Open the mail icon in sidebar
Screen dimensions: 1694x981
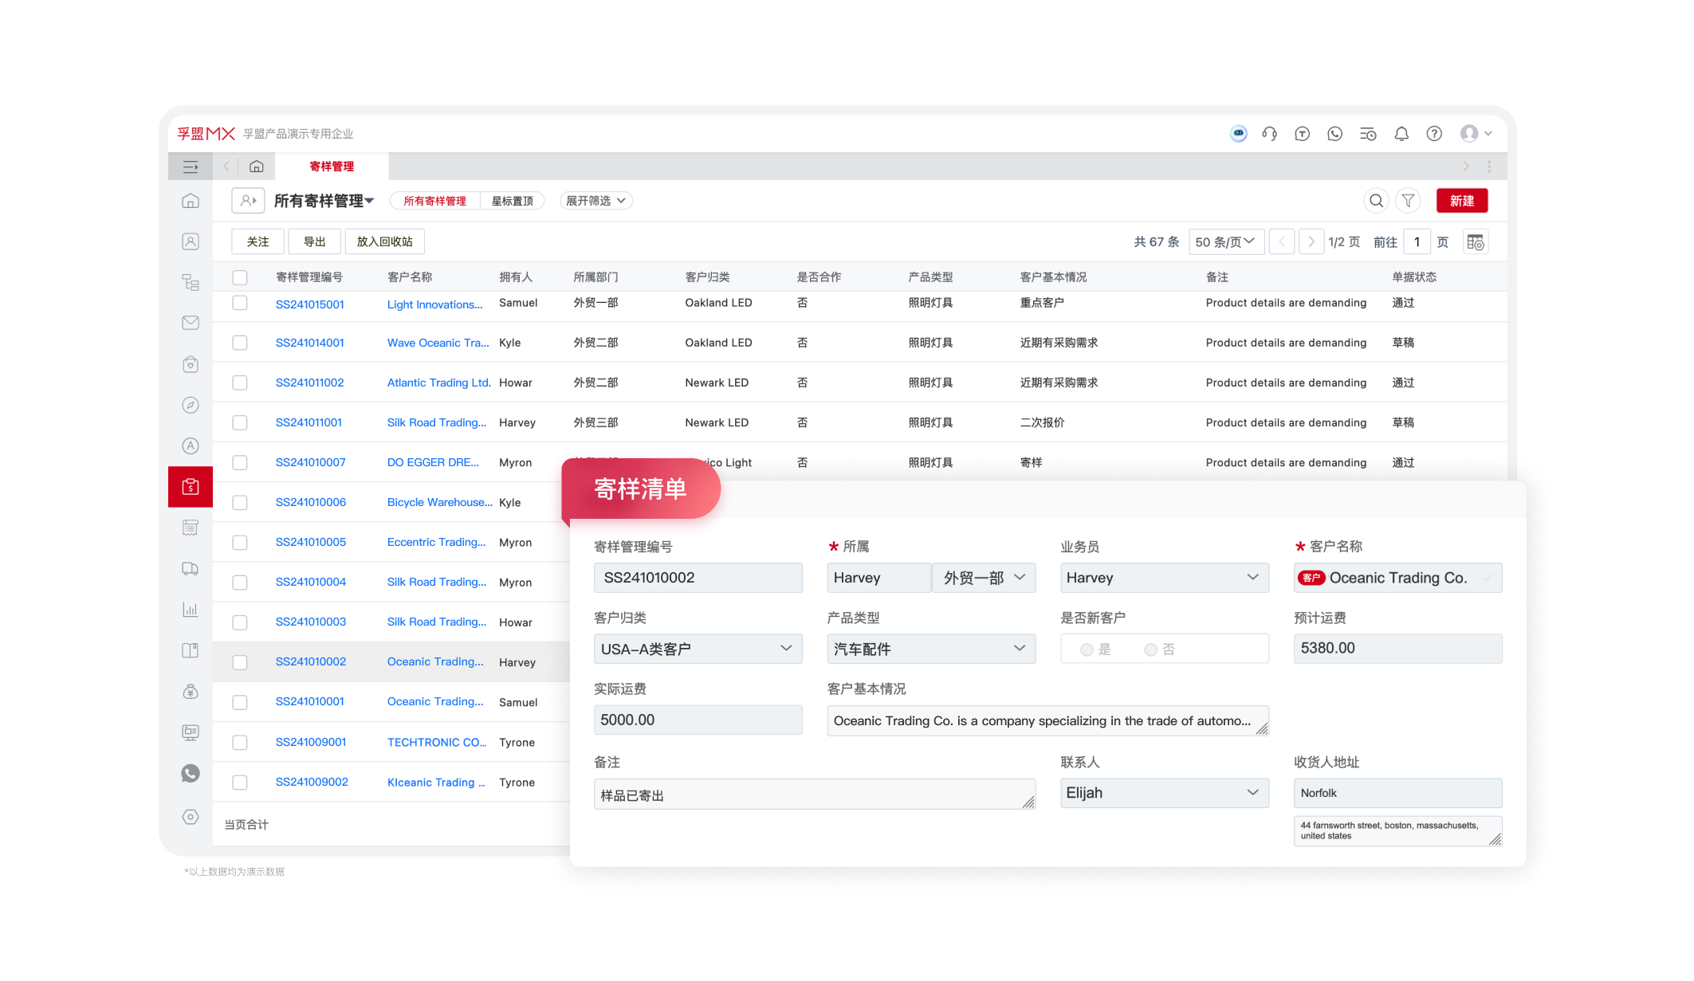pos(191,323)
